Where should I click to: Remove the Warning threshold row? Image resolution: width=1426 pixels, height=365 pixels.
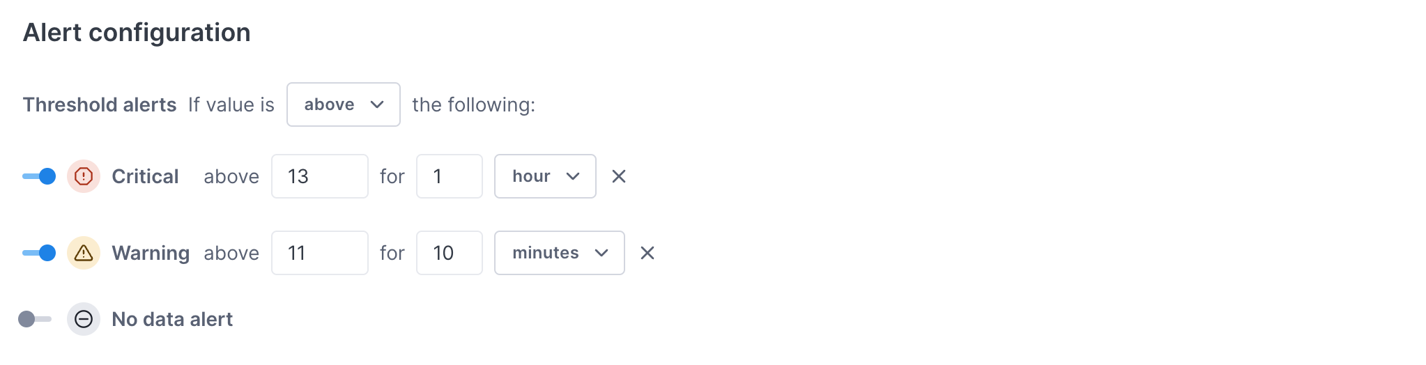click(647, 253)
